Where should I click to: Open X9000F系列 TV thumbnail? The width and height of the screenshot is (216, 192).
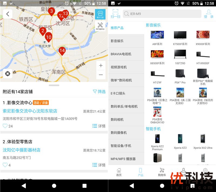click(x=203, y=35)
